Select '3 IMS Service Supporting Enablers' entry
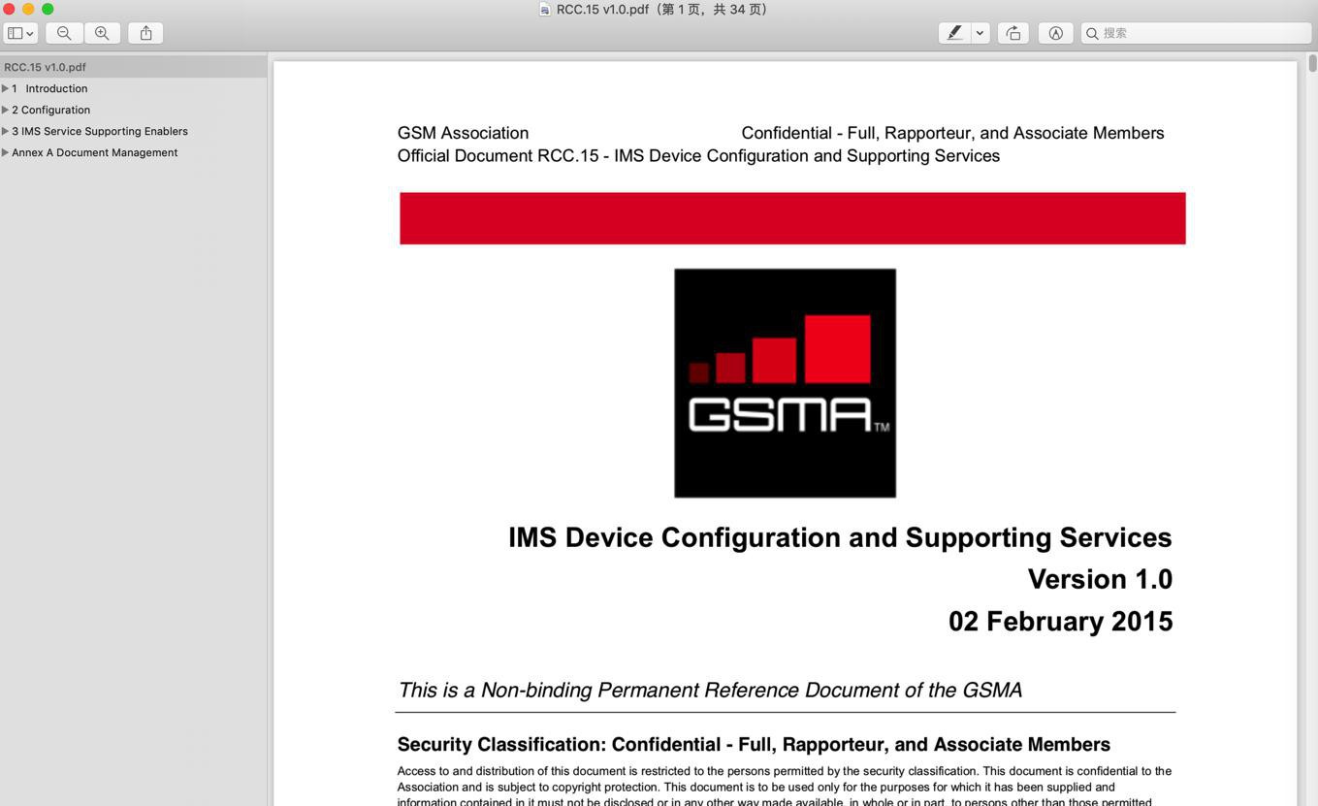The height and width of the screenshot is (806, 1318). pyautogui.click(x=100, y=131)
